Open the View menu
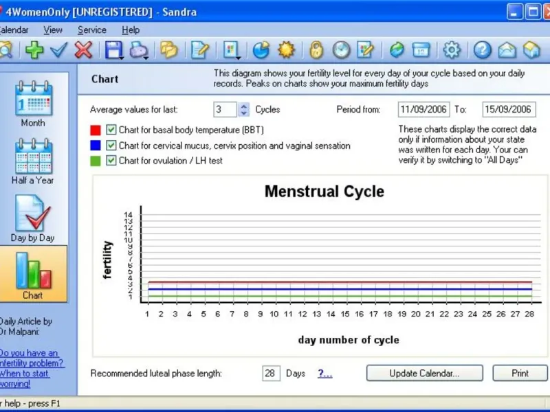550x412 pixels. click(x=53, y=30)
